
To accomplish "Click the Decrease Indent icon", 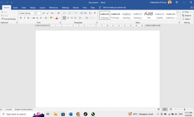I will click(82, 13).
